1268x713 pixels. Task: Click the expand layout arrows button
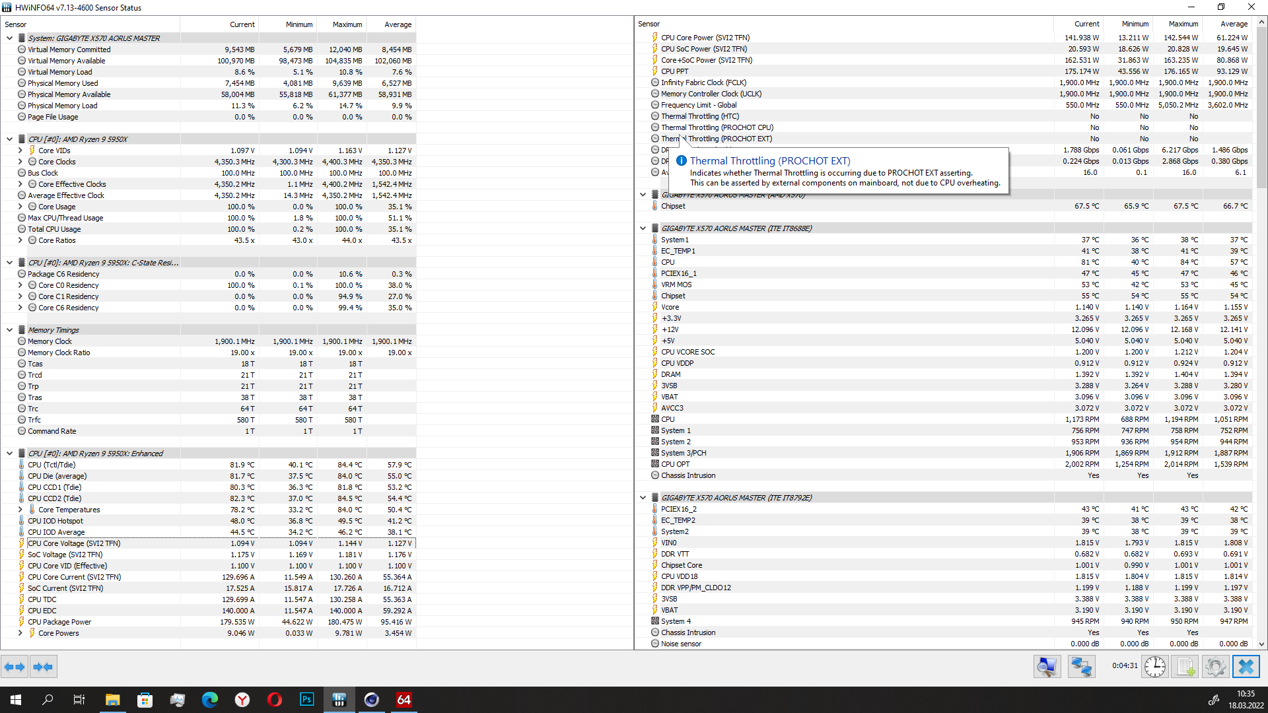coord(15,667)
